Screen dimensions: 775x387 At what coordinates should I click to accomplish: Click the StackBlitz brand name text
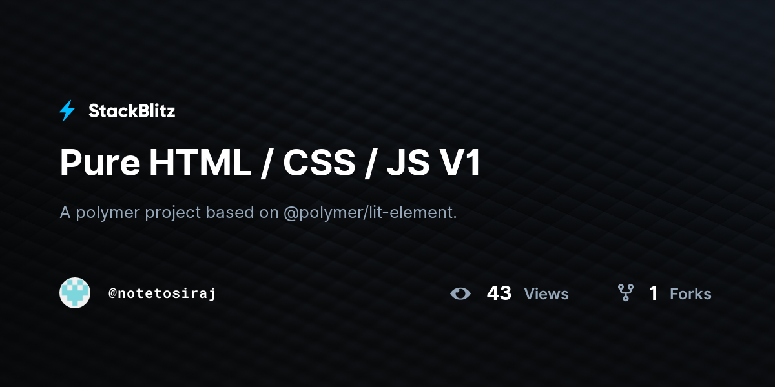(x=132, y=111)
